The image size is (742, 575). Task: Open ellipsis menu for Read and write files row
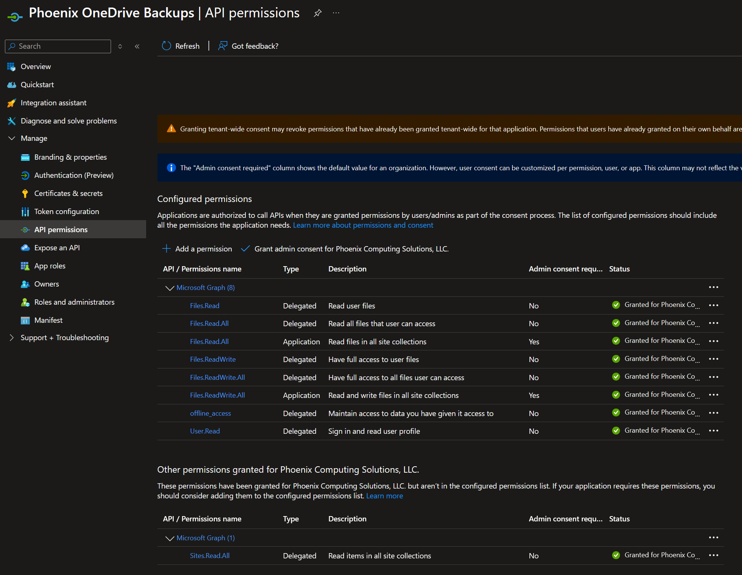pyautogui.click(x=713, y=395)
